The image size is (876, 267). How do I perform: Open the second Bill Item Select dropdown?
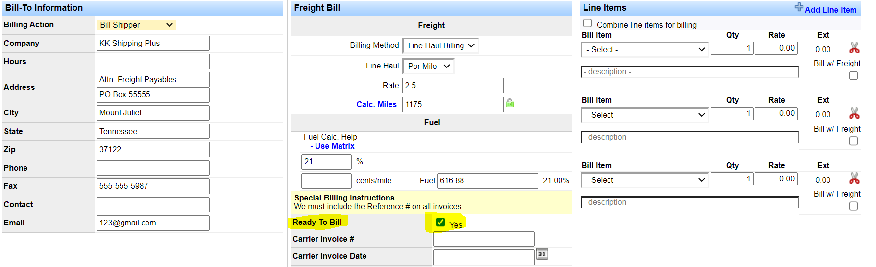645,115
